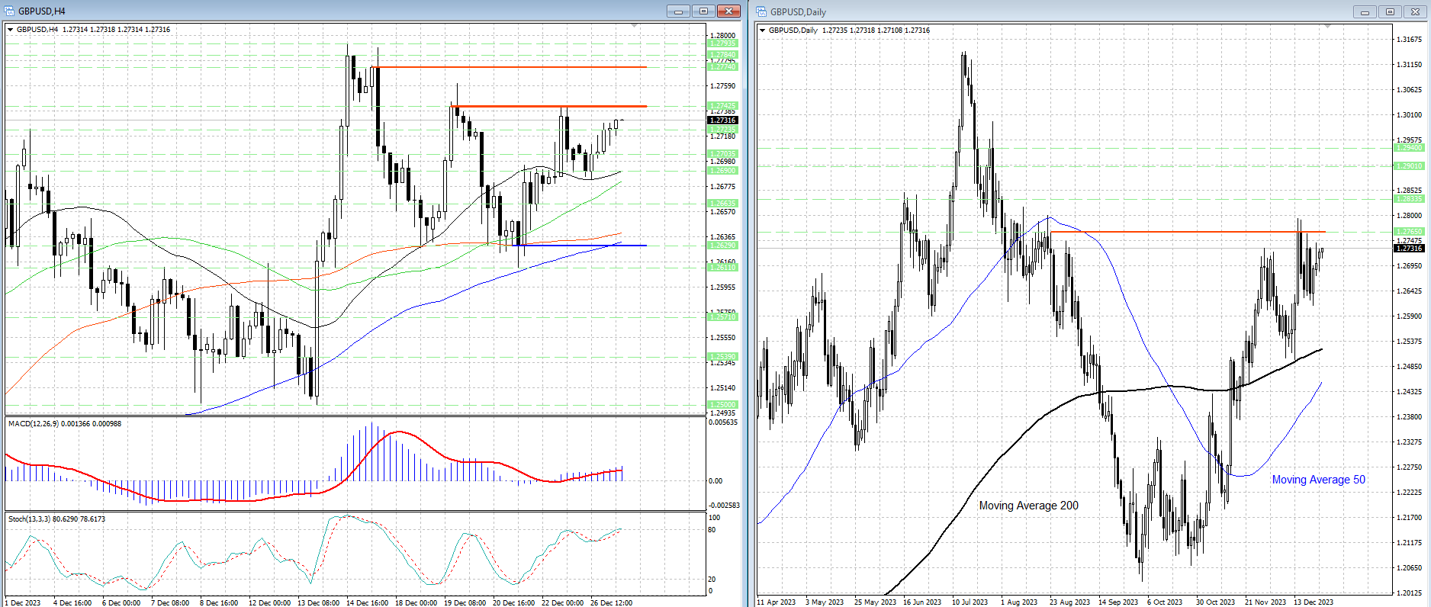Click the GBPUSD,Daily window title text
This screenshot has height=607, width=1431.
pos(798,12)
